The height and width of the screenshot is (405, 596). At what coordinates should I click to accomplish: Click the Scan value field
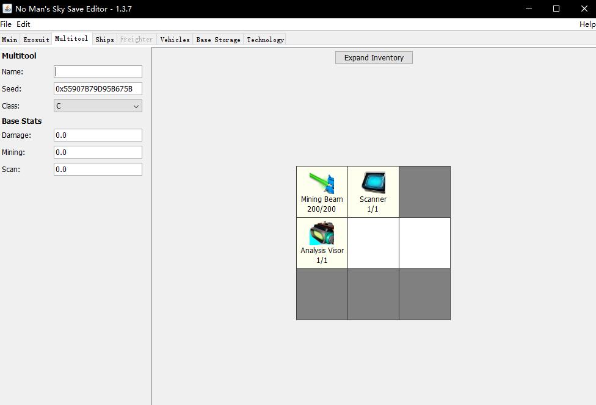click(98, 170)
